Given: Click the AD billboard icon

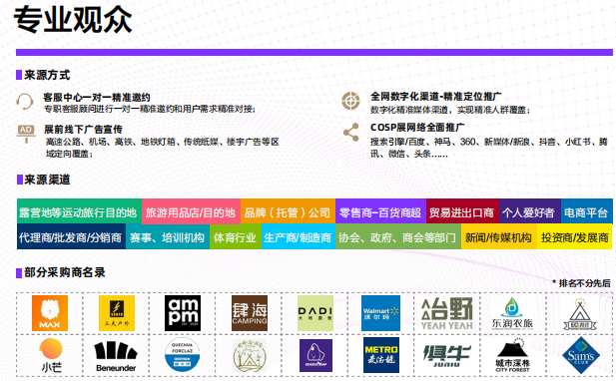Looking at the screenshot, I should pyautogui.click(x=26, y=134).
